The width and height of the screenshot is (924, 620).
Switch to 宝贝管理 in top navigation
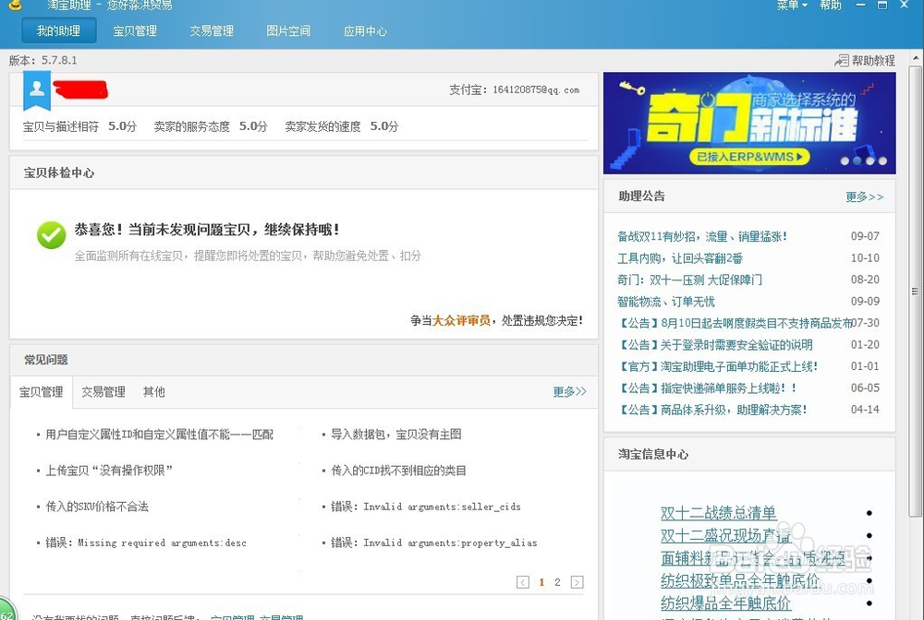tap(135, 30)
